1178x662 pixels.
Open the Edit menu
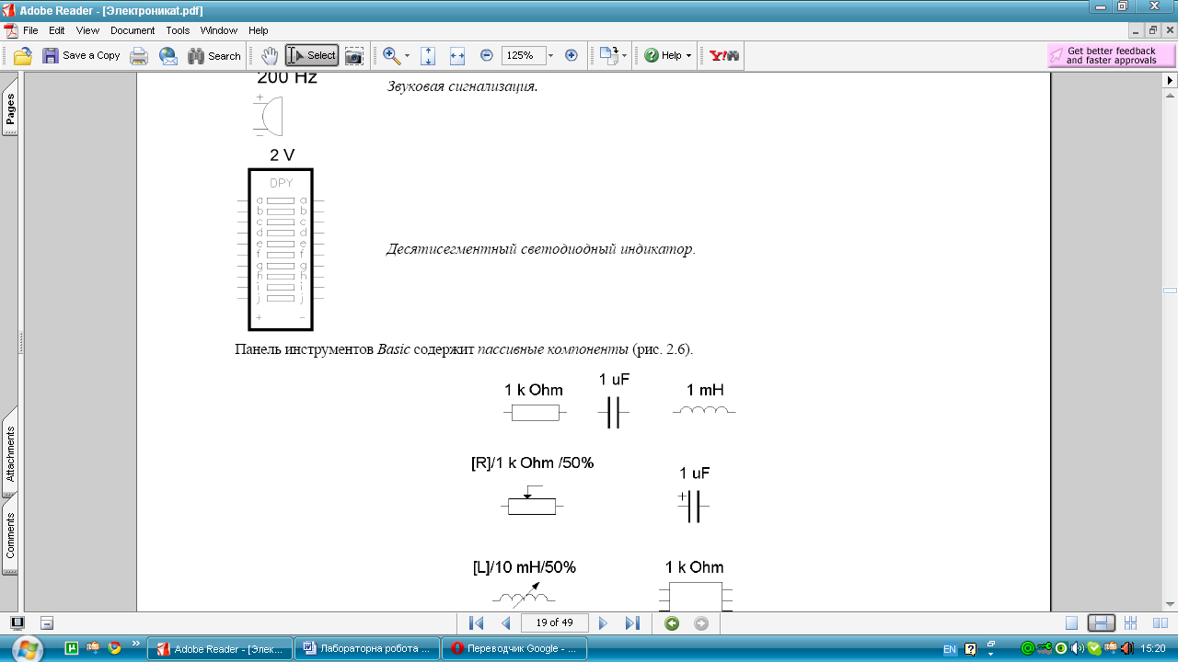coord(57,30)
